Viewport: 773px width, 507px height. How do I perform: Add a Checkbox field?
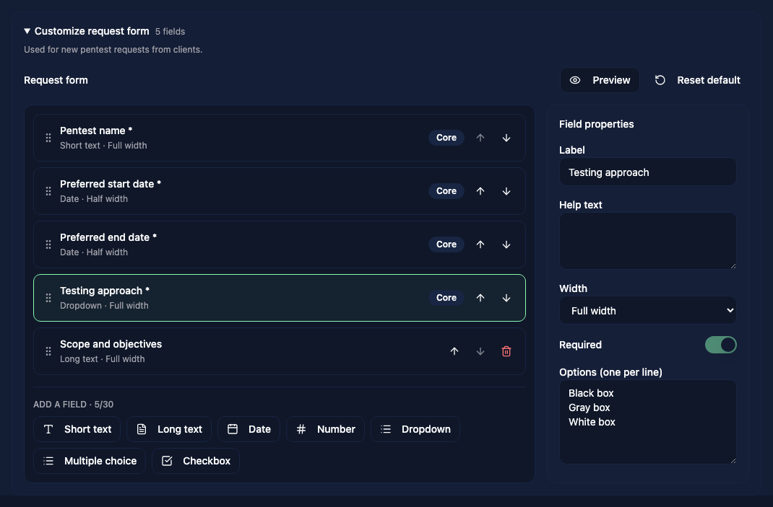point(196,461)
